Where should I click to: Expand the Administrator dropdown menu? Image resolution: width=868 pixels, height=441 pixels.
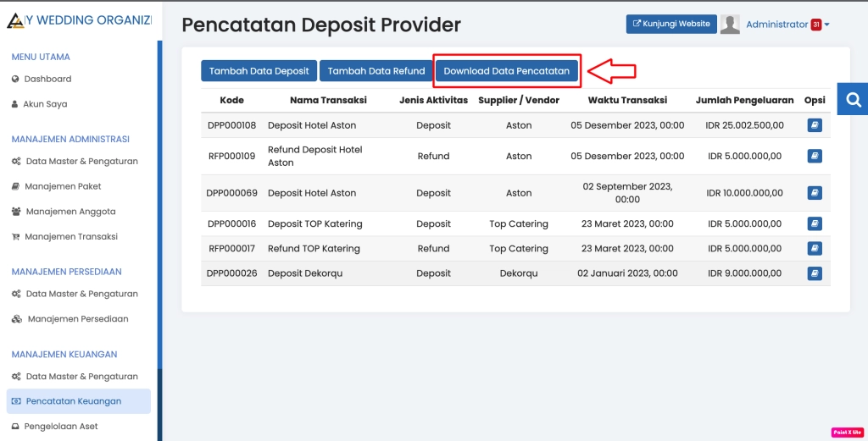(826, 25)
